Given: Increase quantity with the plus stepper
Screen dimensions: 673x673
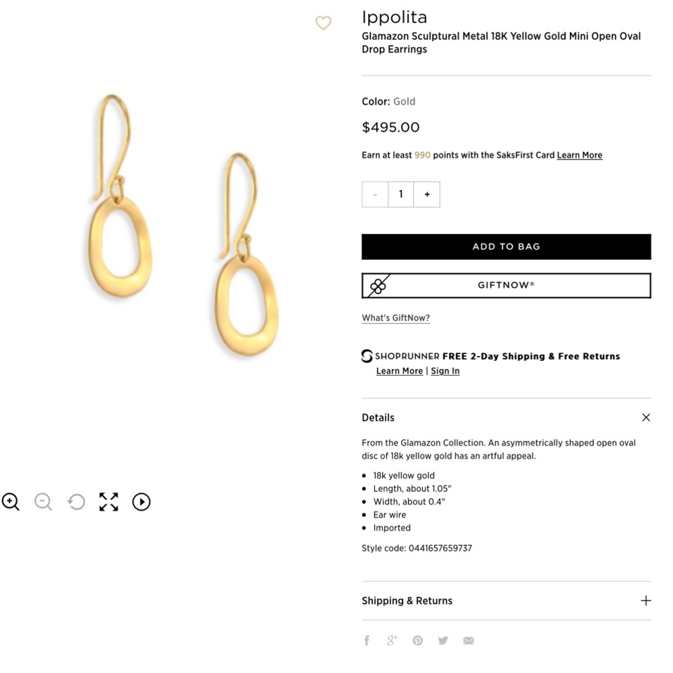Looking at the screenshot, I should (427, 194).
